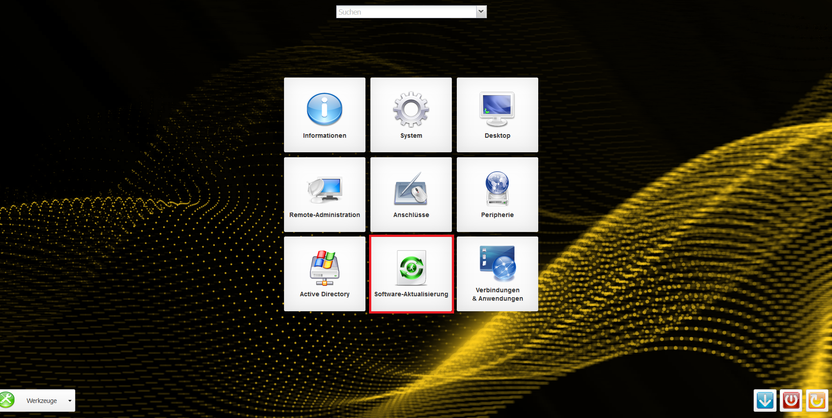The height and width of the screenshot is (418, 832).
Task: Expand the Suchen search dropdown arrow
Action: click(x=481, y=12)
